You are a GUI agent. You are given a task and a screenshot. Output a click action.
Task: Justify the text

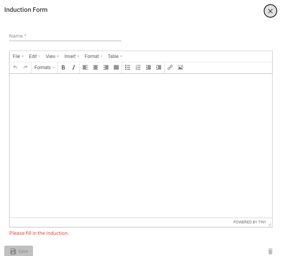(x=116, y=68)
